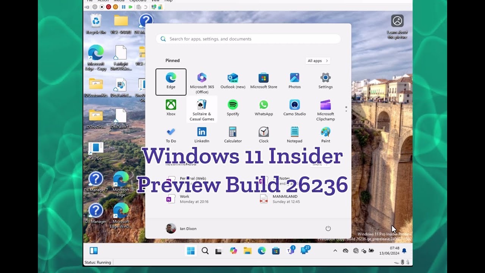The image size is (485, 273).
Task: Click red Shut Down VM toolbar icon
Action: [108, 7]
